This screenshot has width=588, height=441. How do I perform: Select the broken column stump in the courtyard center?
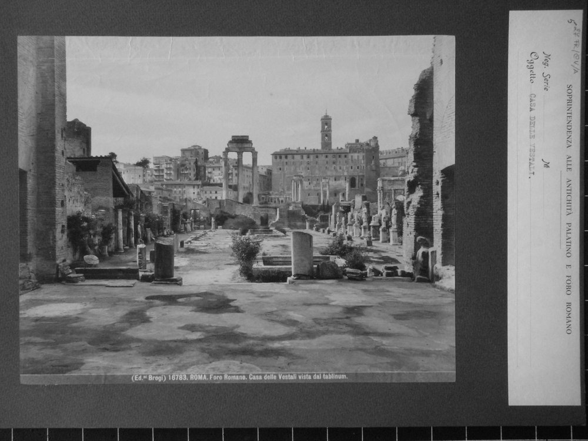[302, 256]
